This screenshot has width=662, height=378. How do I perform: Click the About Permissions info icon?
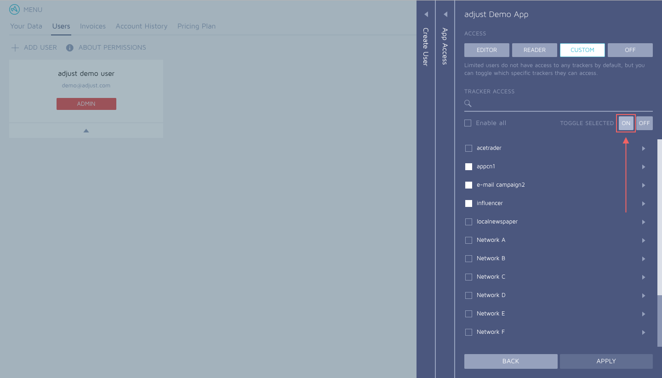point(69,47)
